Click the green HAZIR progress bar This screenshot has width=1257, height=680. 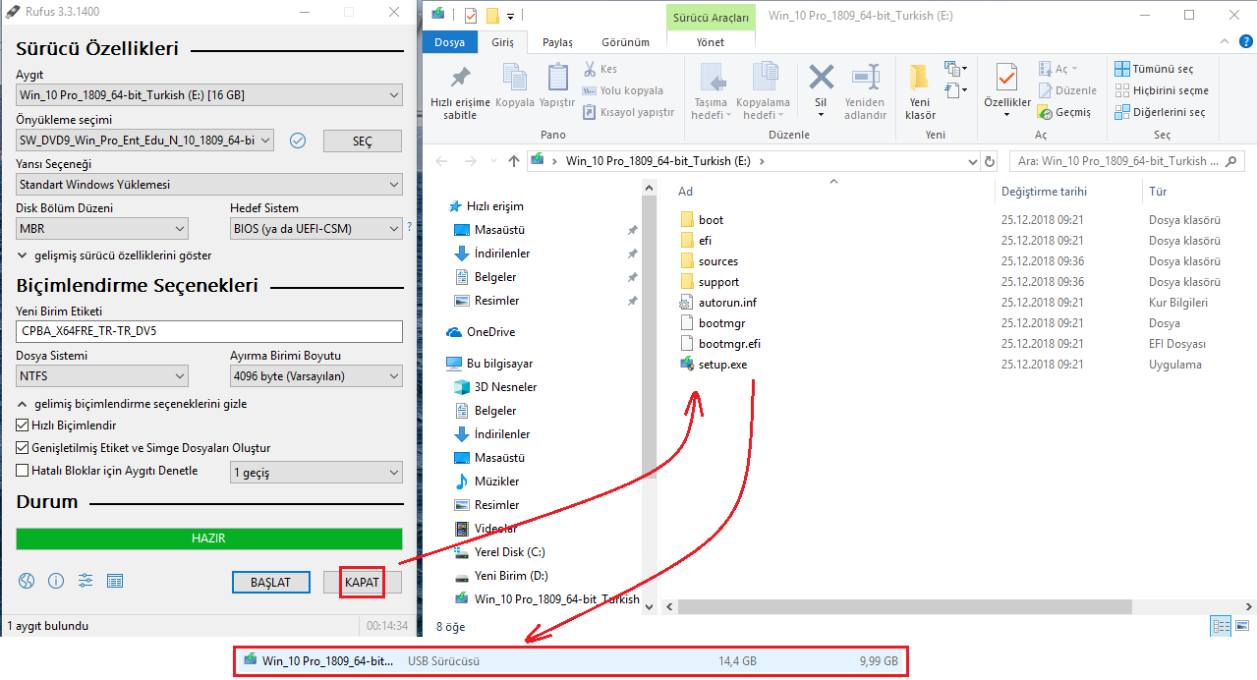pos(209,538)
